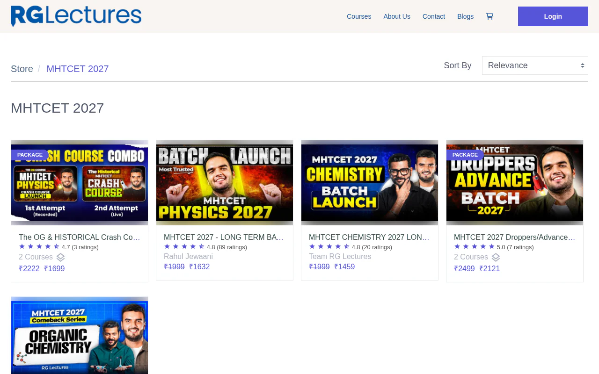Navigate to Blogs
Viewport: 599px width, 374px height.
pos(465,16)
